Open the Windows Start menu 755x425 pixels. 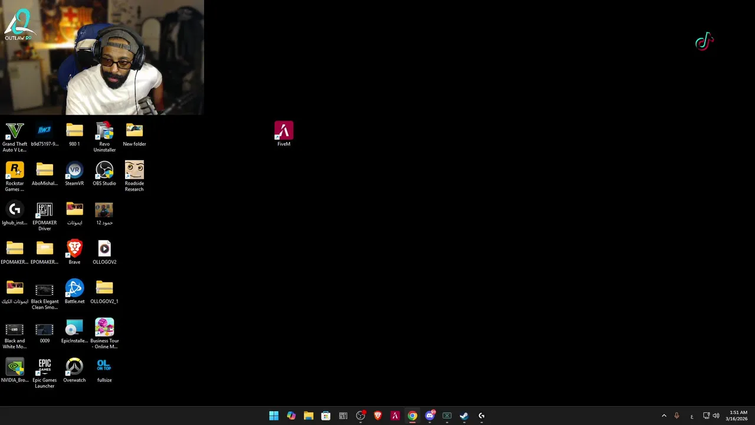point(274,416)
